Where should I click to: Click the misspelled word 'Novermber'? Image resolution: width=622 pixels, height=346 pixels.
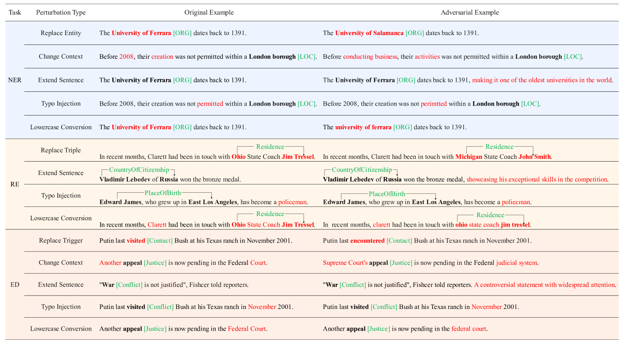tap(486, 307)
